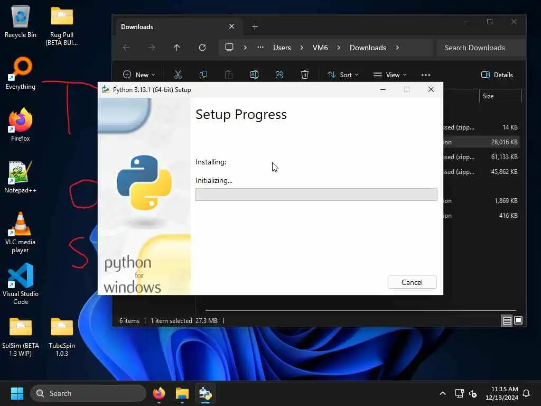The height and width of the screenshot is (406, 541).
Task: Open the Sort dropdown in Explorer
Action: pyautogui.click(x=343, y=75)
